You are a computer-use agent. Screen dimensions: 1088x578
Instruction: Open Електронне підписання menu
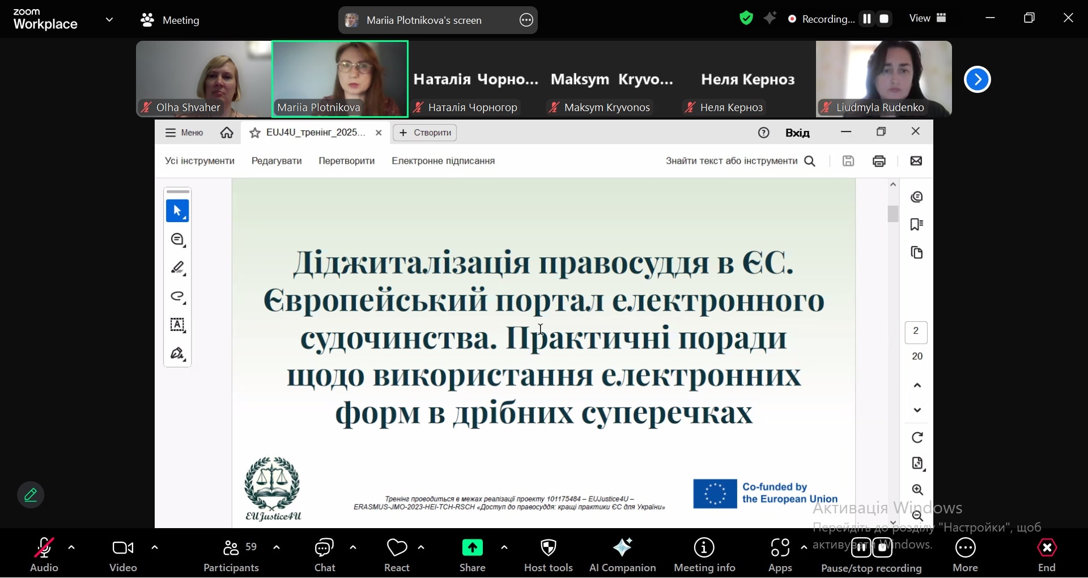click(x=443, y=161)
